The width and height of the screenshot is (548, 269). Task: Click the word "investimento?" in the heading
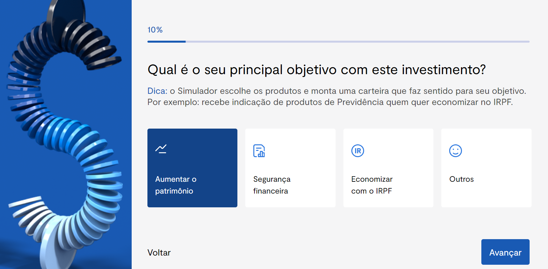coord(444,70)
